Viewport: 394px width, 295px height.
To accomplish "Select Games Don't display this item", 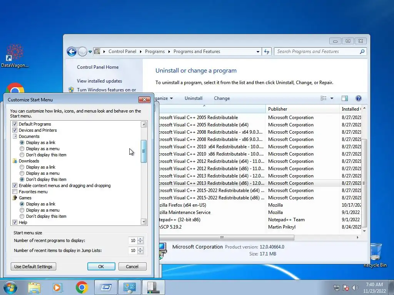I will pos(22,217).
